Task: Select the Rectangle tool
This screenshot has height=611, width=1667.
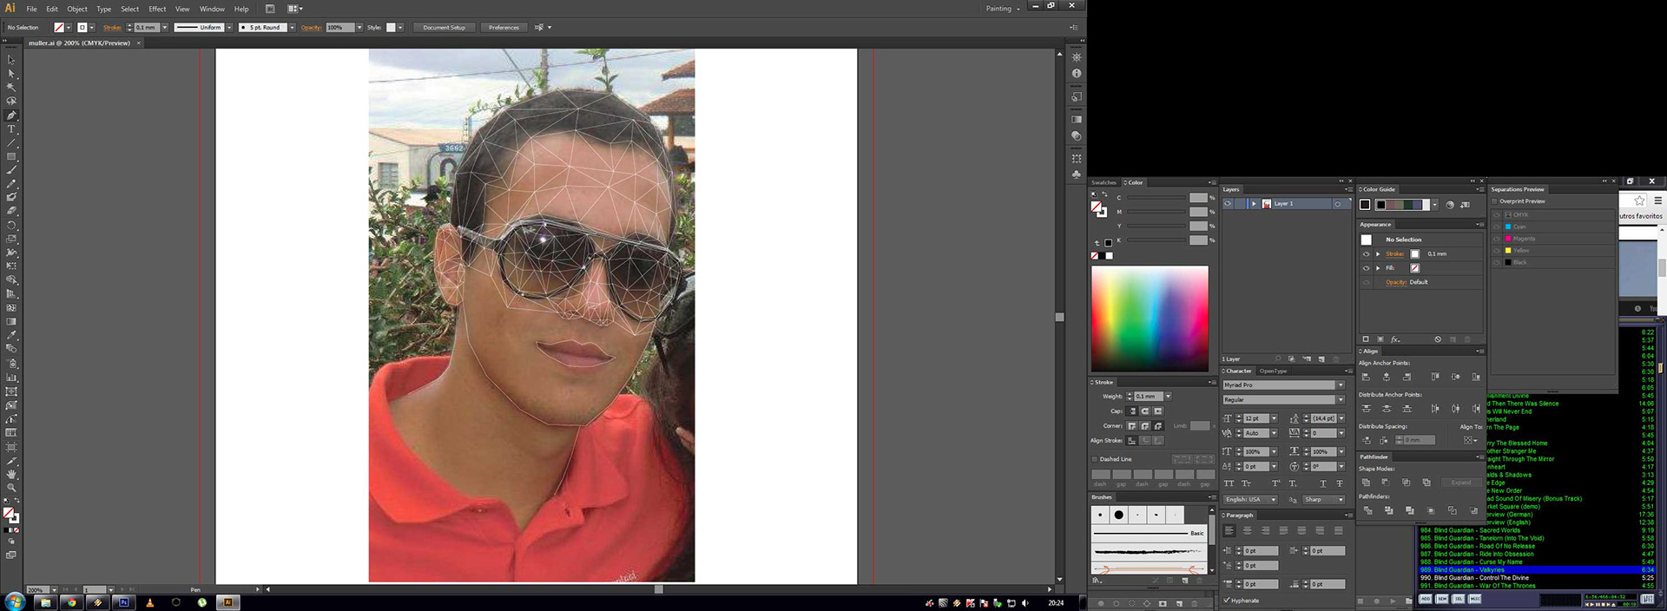Action: click(x=11, y=157)
